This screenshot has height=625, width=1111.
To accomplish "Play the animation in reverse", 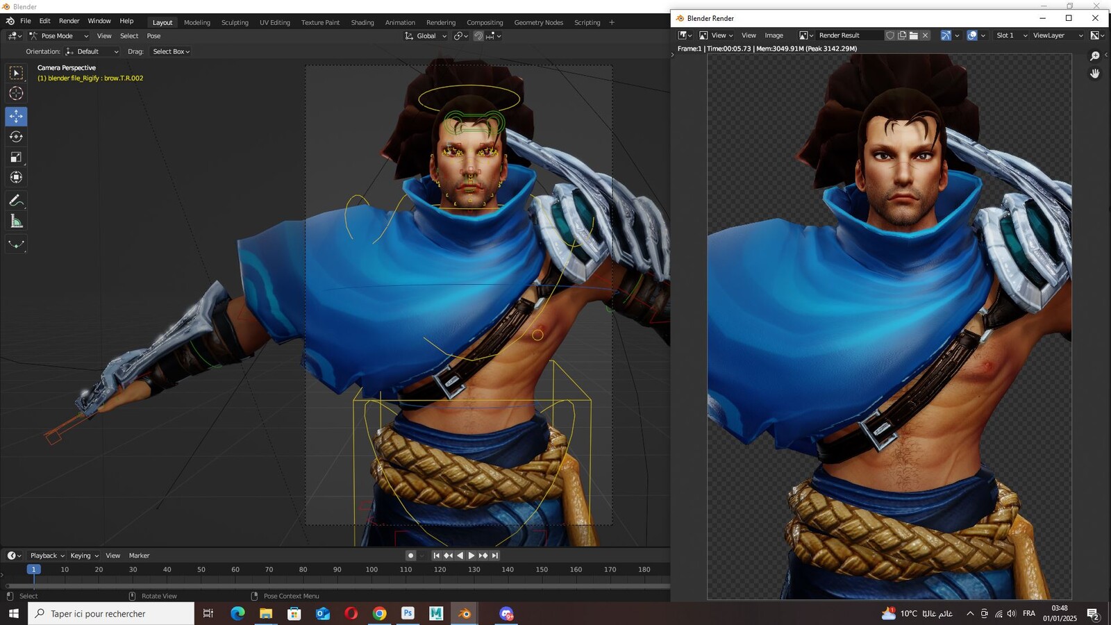I will (460, 556).
